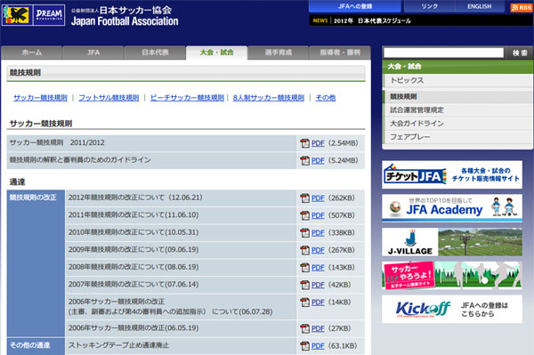Click the Kickoff registration banner
The height and width of the screenshot is (355, 534).
pyautogui.click(x=452, y=309)
